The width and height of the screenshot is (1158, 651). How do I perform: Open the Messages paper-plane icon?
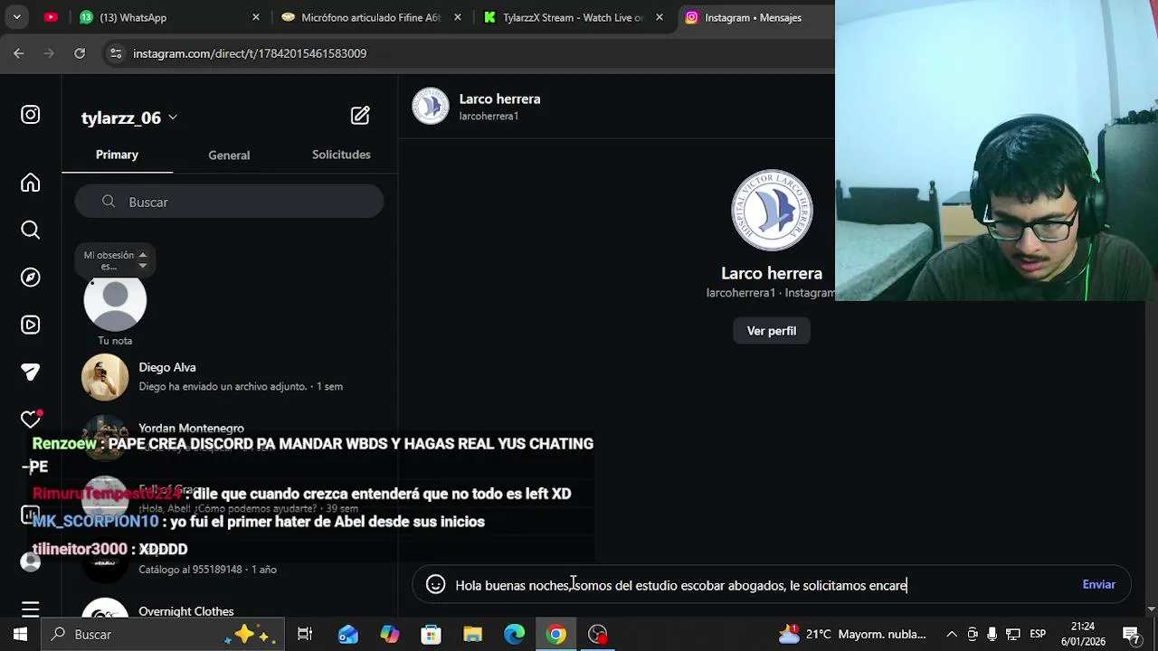(x=31, y=372)
